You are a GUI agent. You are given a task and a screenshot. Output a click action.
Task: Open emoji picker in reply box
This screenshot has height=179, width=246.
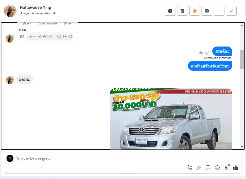pyautogui.click(x=217, y=168)
